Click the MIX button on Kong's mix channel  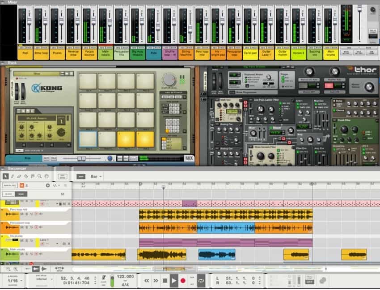tap(189, 158)
